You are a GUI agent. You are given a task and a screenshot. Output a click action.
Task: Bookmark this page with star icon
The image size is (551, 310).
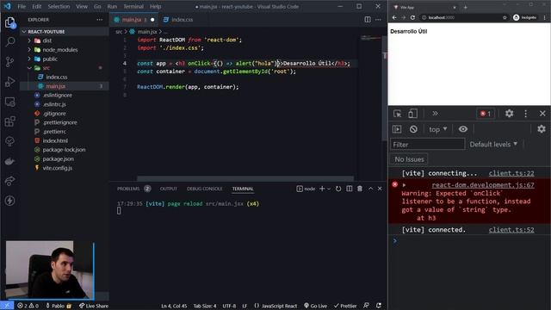click(505, 17)
